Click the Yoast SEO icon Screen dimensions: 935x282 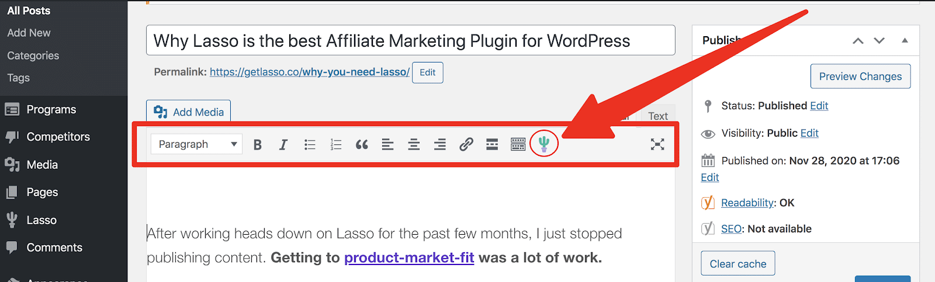pos(708,228)
